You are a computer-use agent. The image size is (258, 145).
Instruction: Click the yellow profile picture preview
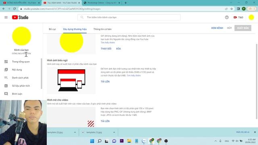(x=71, y=43)
